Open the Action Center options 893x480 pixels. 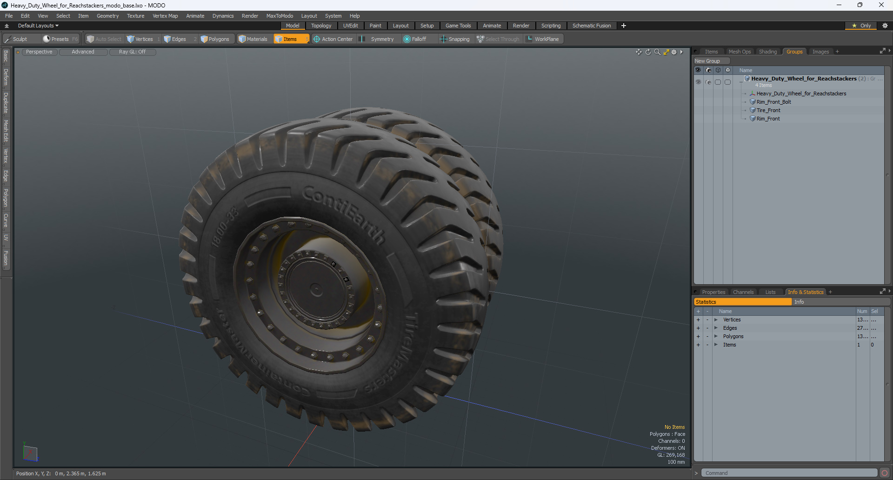click(333, 39)
